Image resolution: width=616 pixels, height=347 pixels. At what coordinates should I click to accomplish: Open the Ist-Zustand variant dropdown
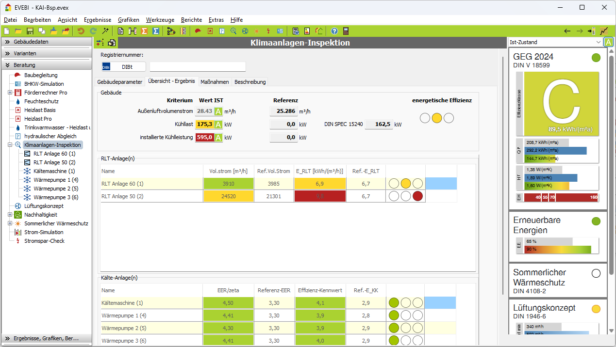click(x=598, y=42)
